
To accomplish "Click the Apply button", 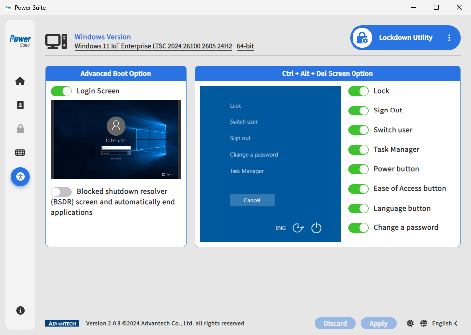I will point(379,323).
